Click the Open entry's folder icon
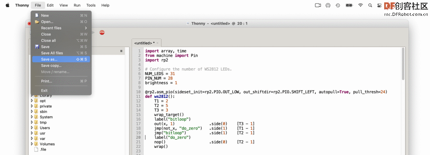The height and width of the screenshot is (155, 430). pos(37,22)
